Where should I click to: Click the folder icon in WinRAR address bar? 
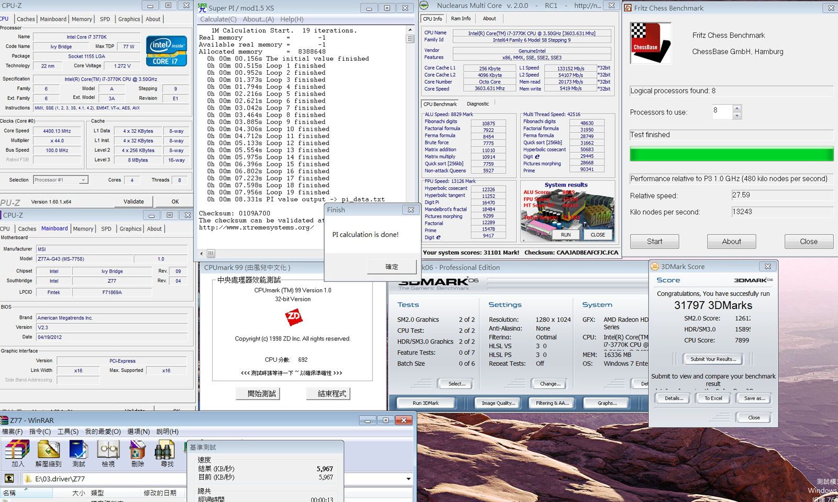click(x=28, y=478)
